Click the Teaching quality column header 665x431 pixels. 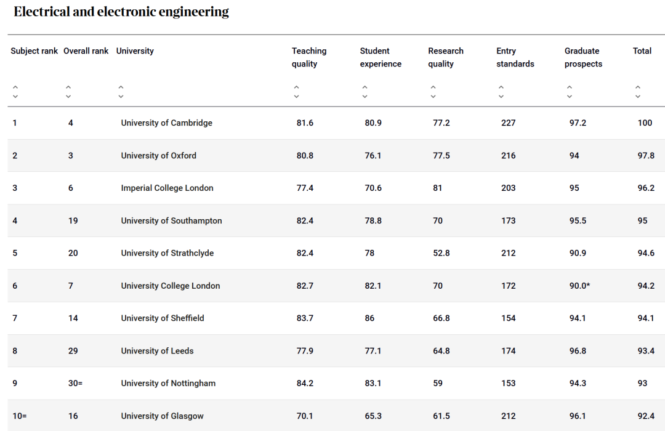[308, 57]
